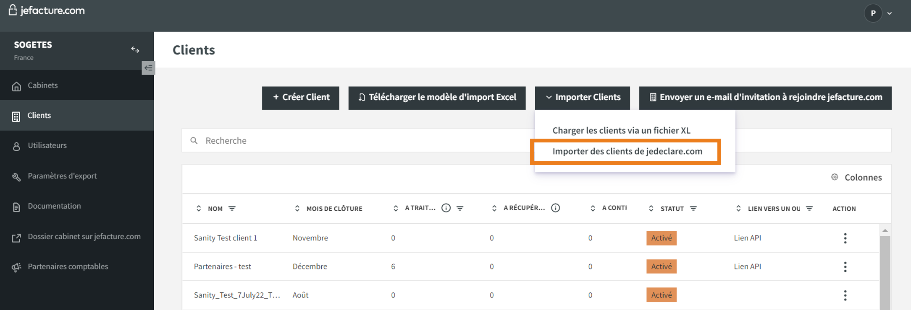Click the Août closing month cell
This screenshot has width=911, height=310.
[x=300, y=295]
